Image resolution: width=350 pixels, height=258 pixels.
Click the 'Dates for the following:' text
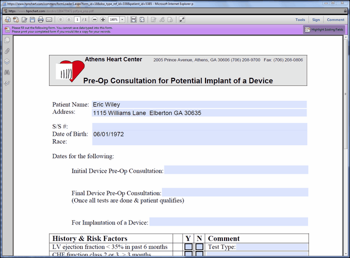point(83,156)
